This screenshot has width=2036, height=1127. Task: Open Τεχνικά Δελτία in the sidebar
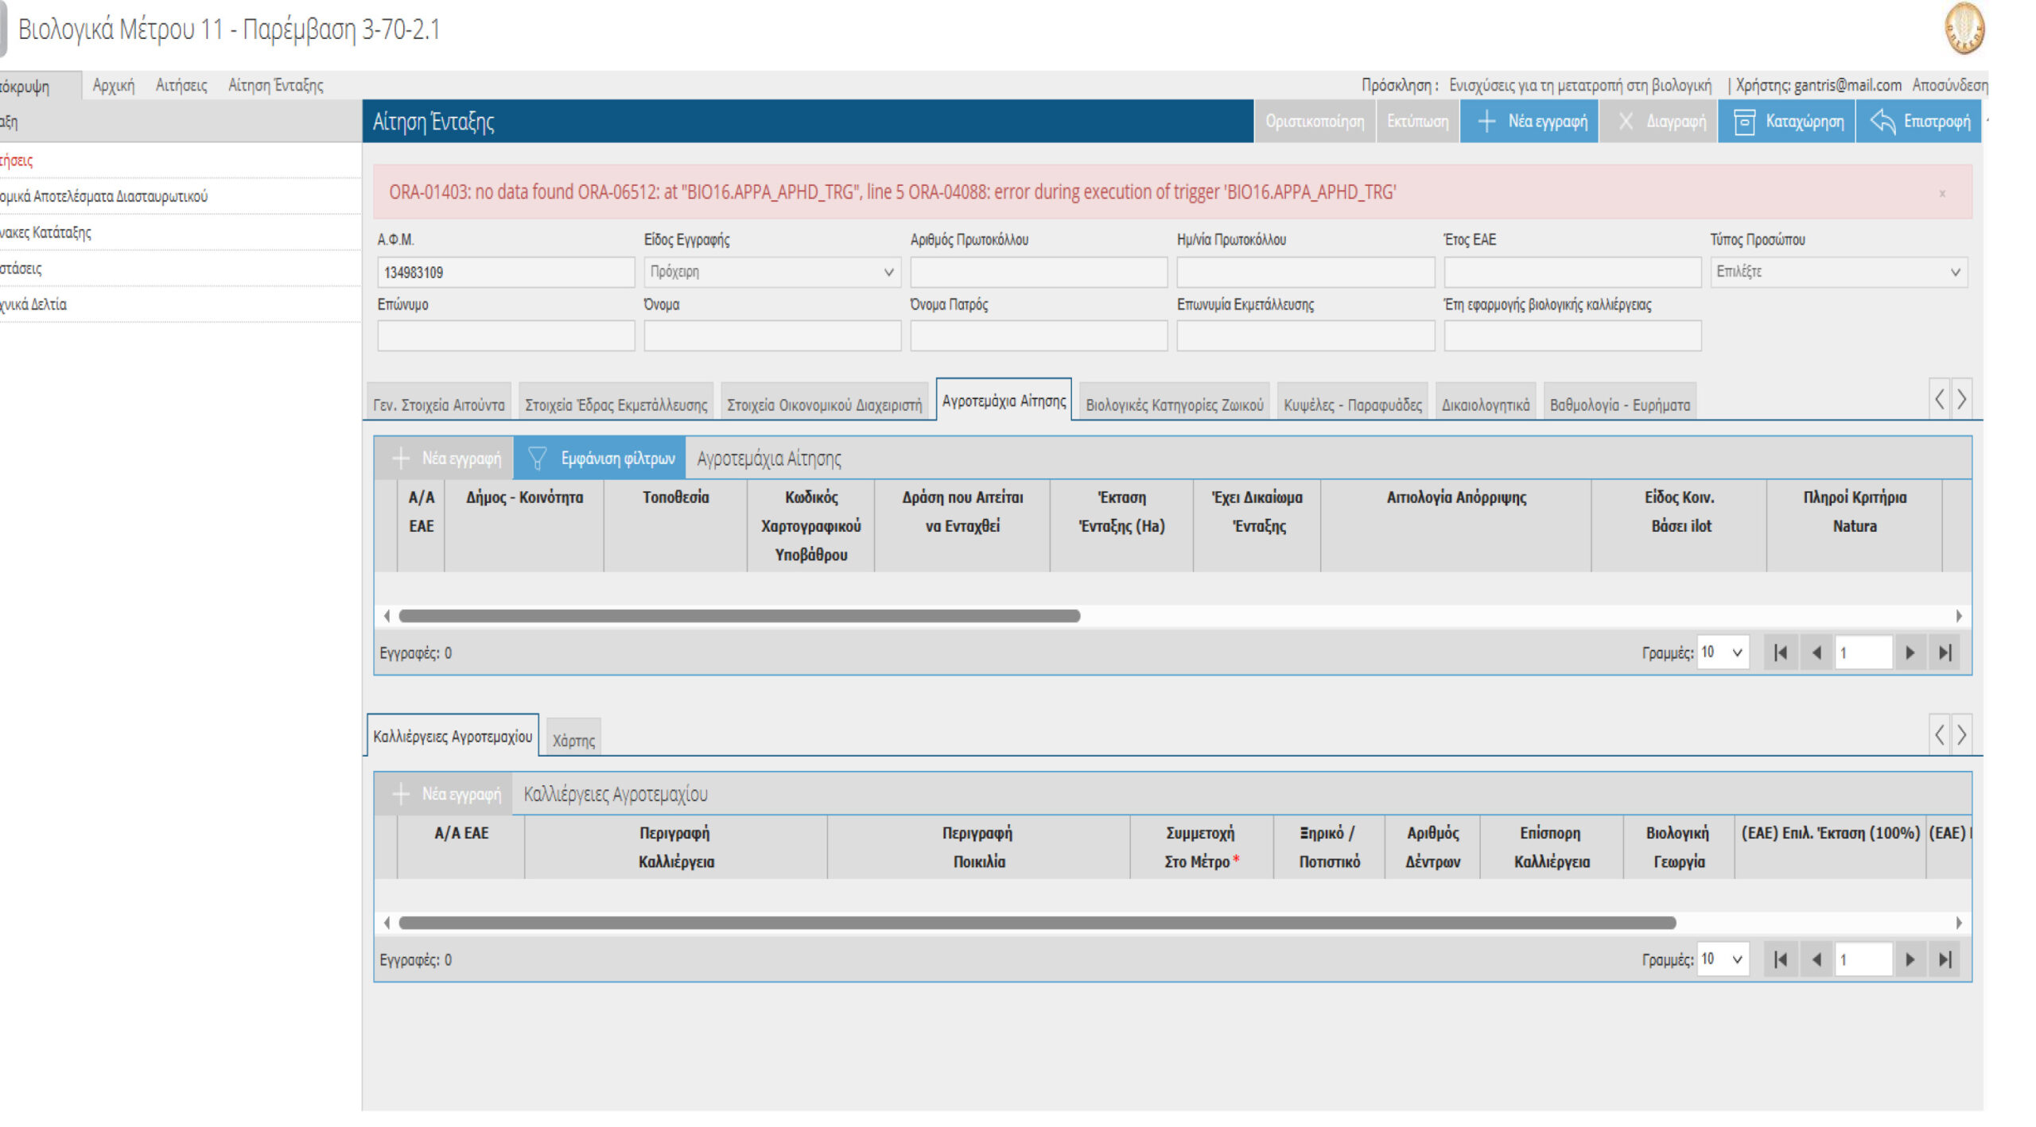pos(33,304)
